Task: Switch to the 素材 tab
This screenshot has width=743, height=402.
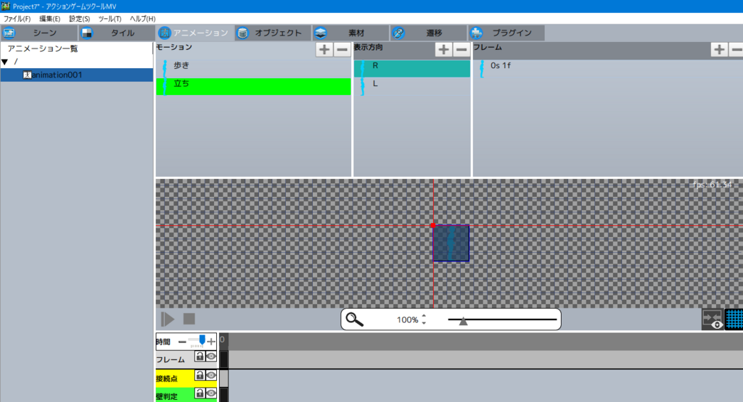Action: pyautogui.click(x=350, y=33)
